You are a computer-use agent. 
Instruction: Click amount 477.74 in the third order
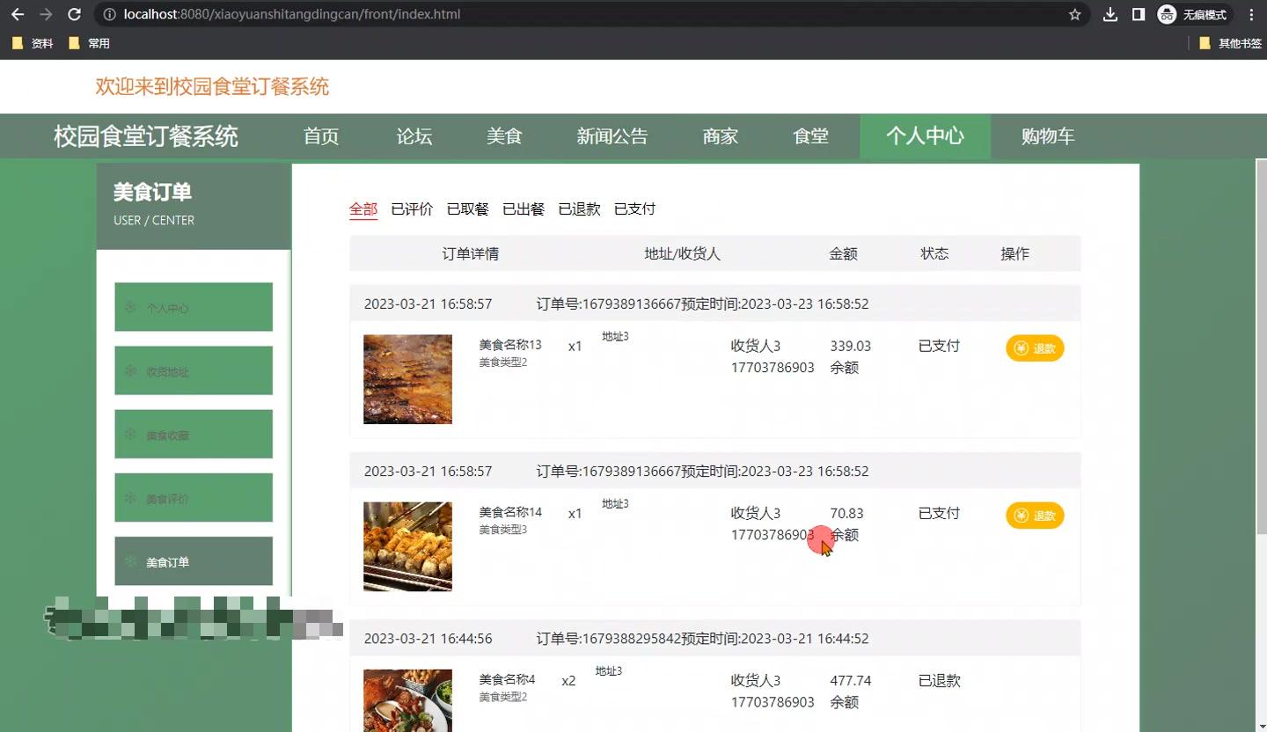point(851,680)
